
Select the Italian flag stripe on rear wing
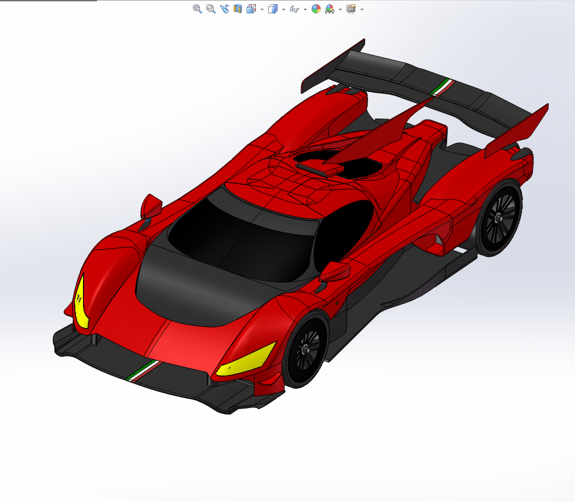442,87
